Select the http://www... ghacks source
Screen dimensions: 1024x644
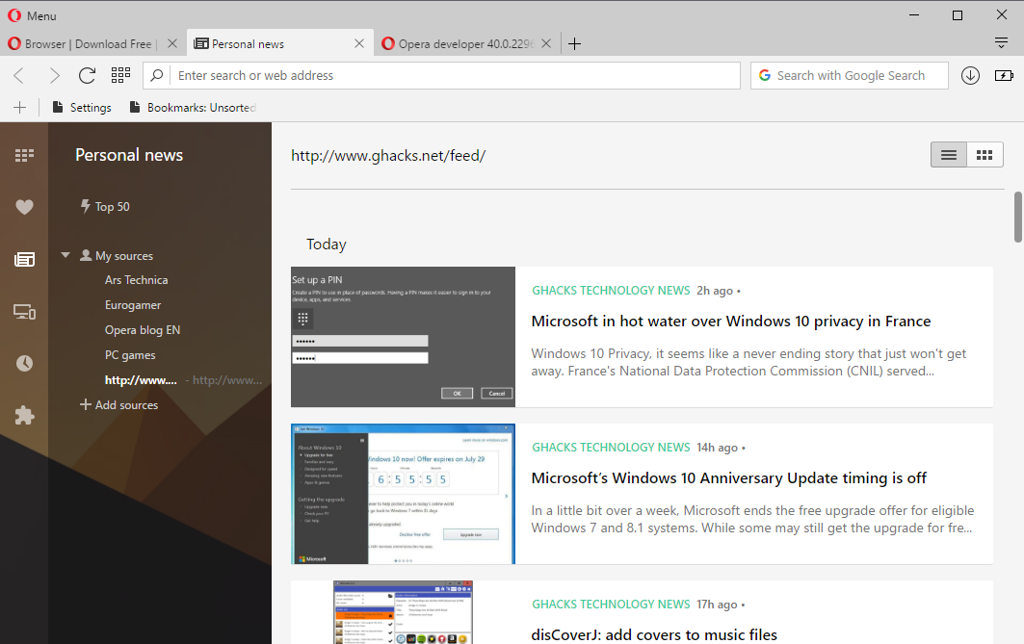[x=141, y=380]
